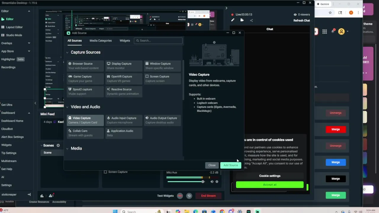
Task: Select the Display Capture source
Action: coord(124,66)
